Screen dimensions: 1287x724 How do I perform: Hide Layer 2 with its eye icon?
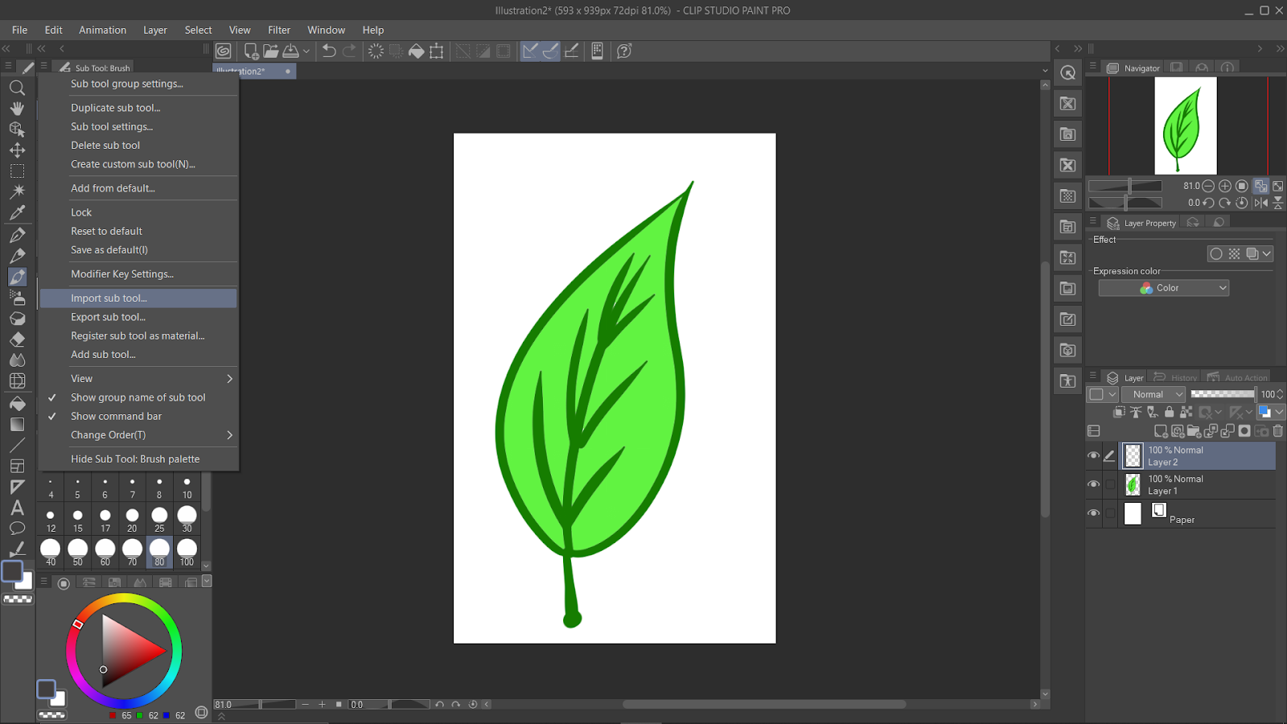click(1093, 455)
